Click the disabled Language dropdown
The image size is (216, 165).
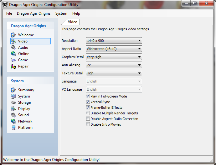tap(114, 81)
